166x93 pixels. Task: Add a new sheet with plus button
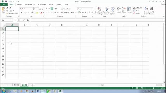[33, 85]
